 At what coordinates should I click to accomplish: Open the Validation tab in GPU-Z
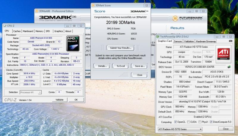point(189,41)
